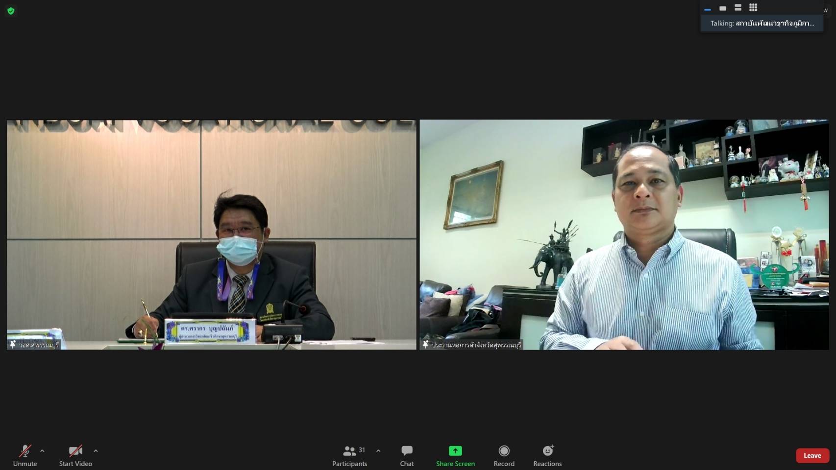836x470 pixels.
Task: Select the left participant video tile
Action: [x=211, y=235]
